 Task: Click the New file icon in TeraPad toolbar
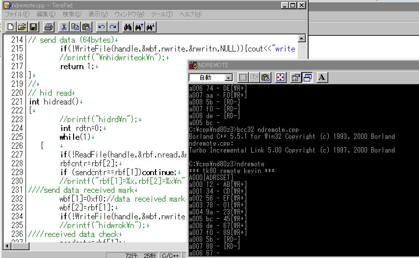pos(10,27)
